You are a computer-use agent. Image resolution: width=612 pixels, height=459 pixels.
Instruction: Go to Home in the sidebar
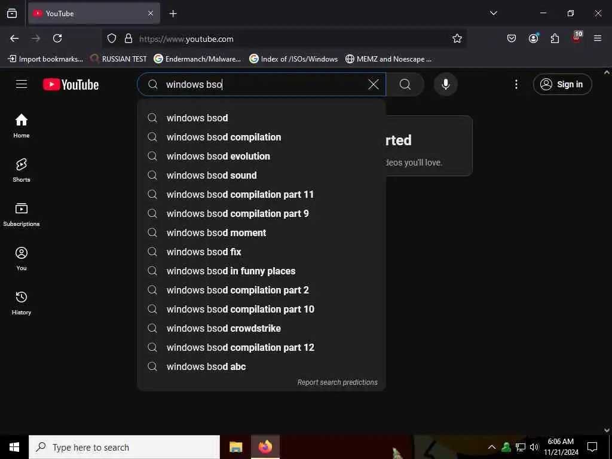tap(22, 126)
